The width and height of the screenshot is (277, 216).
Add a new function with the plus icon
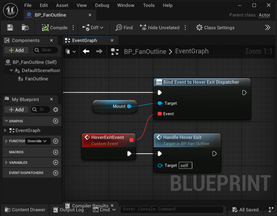tap(56, 141)
